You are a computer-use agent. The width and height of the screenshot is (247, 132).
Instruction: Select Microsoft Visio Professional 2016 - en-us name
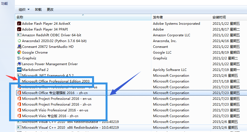[x=55, y=110]
